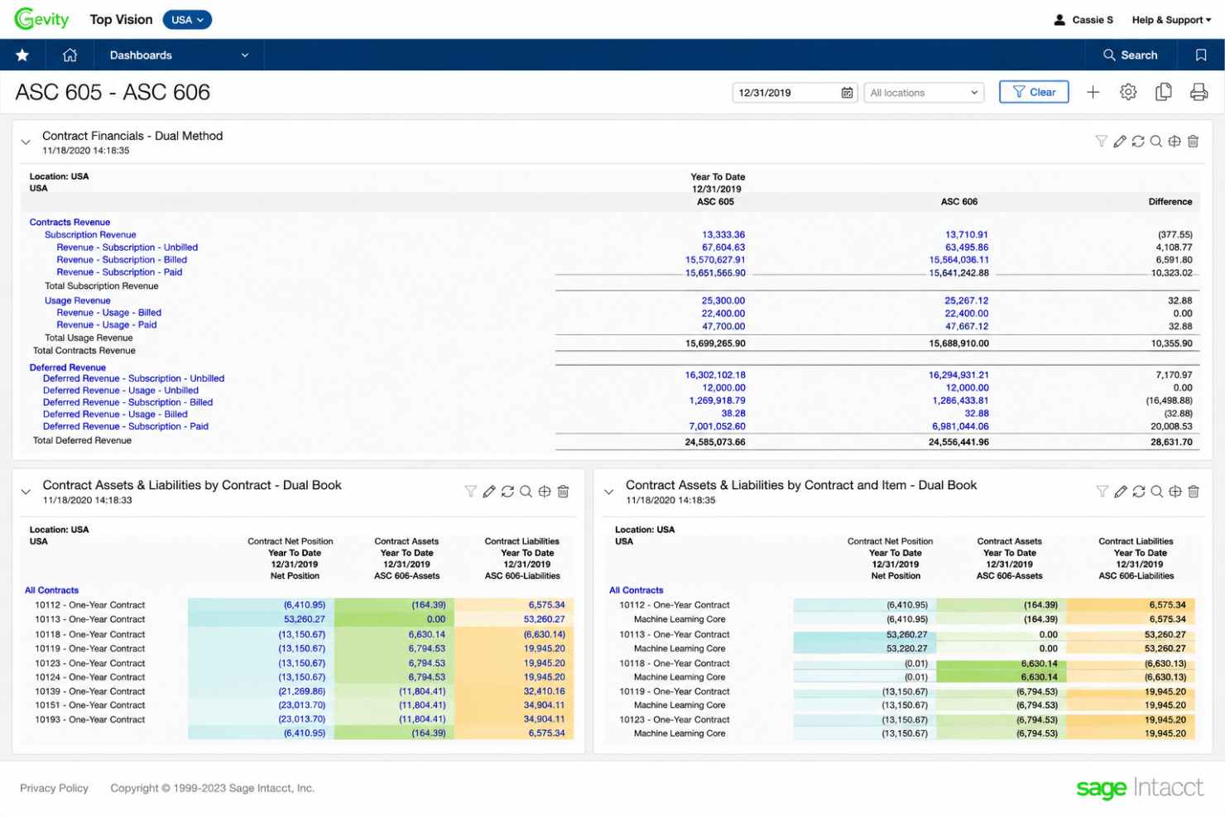Click ASC 605 value 15,570,627.91
The image size is (1225, 817).
click(x=715, y=260)
